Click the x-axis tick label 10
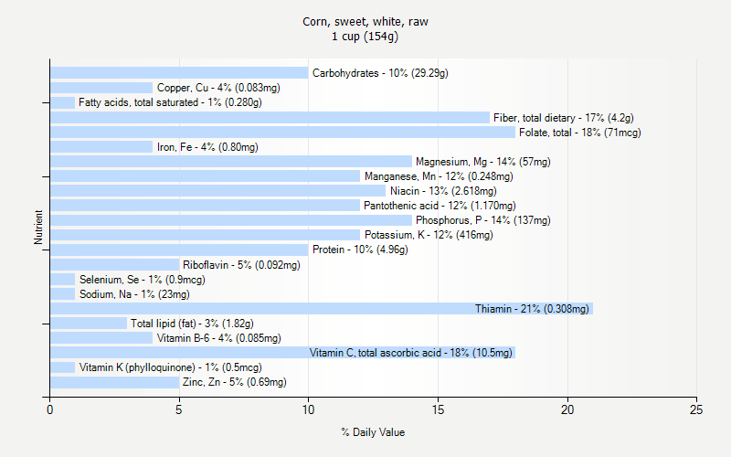Image resolution: width=731 pixels, height=457 pixels. [x=308, y=409]
